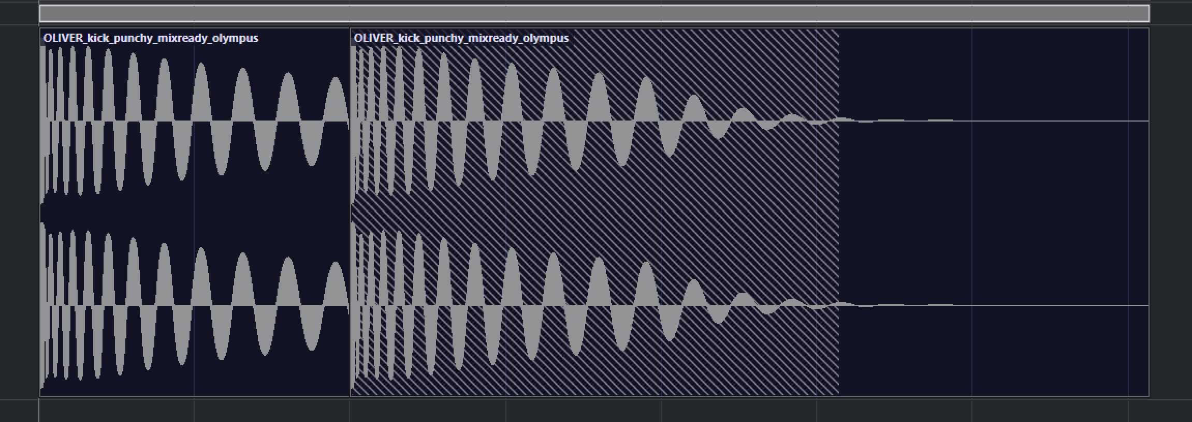The width and height of the screenshot is (1192, 422).
Task: Click the gray loop range bar above clips
Action: coord(594,13)
